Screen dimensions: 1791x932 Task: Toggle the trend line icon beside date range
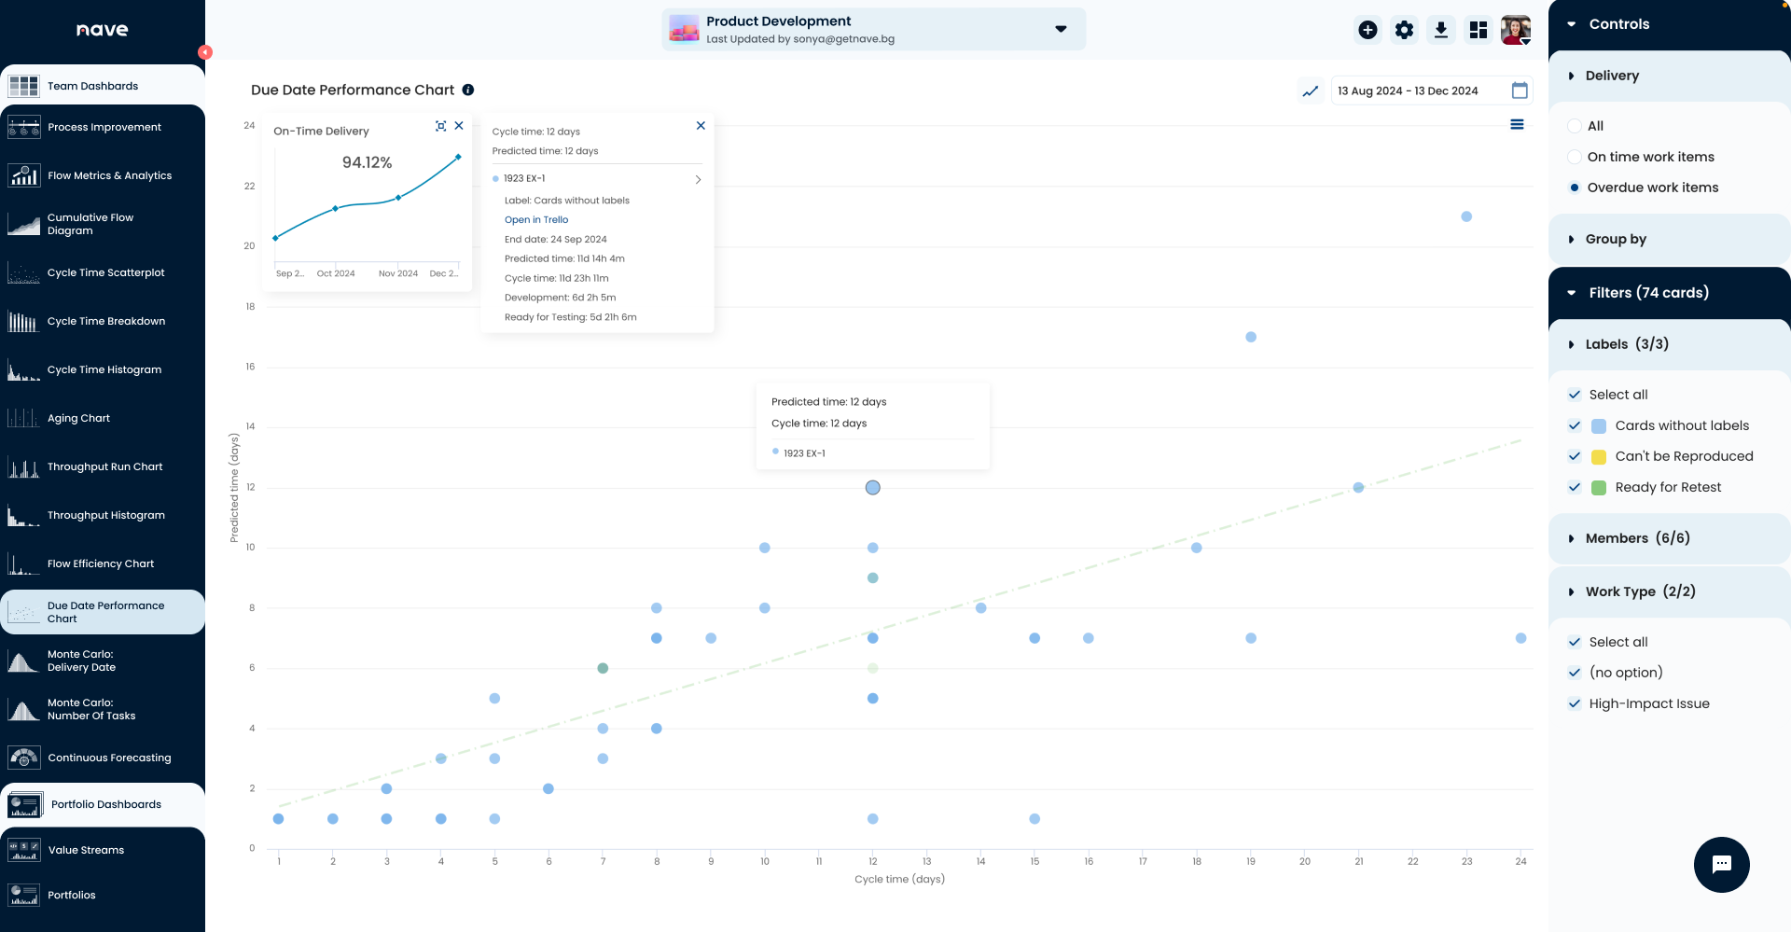click(1311, 90)
